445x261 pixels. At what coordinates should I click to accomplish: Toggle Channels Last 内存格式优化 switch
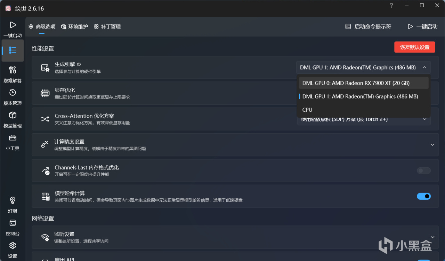(424, 171)
